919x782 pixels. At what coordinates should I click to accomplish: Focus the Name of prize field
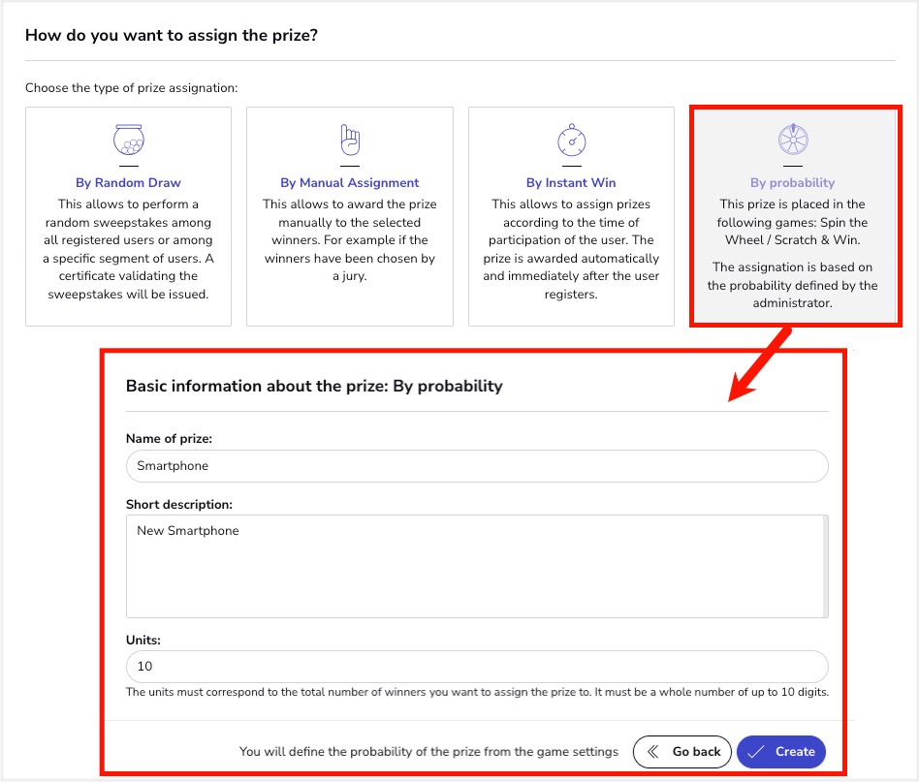(477, 466)
